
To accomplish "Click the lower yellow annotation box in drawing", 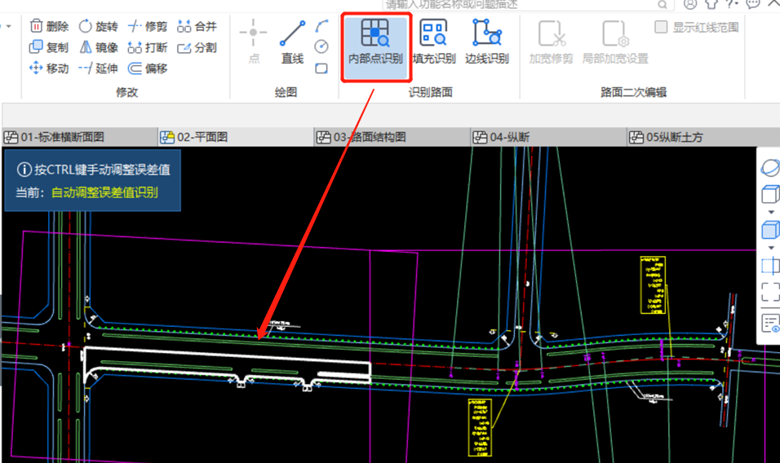I will (480, 428).
